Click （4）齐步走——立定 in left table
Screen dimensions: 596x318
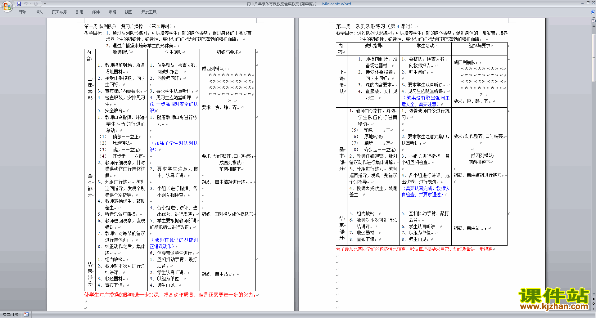point(121,156)
